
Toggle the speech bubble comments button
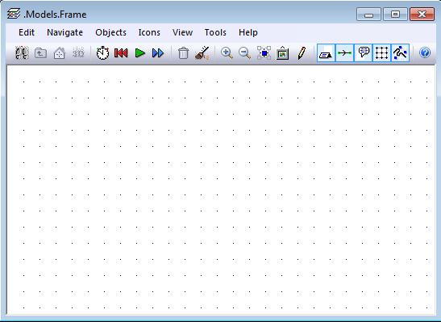pyautogui.click(x=364, y=53)
